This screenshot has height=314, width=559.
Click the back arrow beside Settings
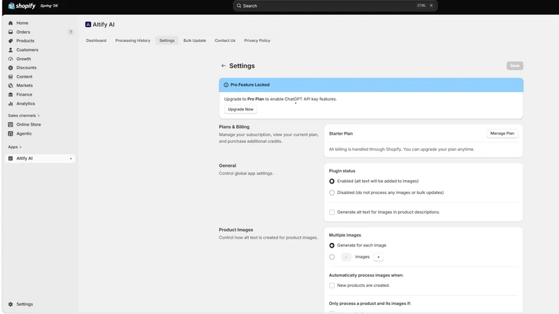coord(224,66)
